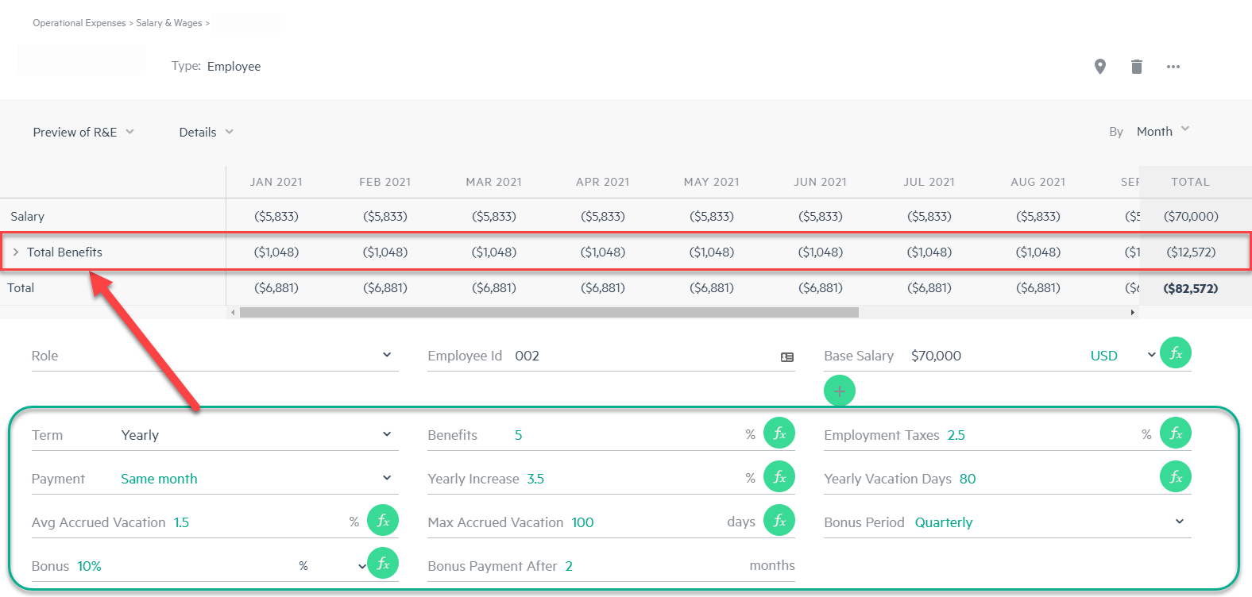Click the horizontal table scrollbar
The image size is (1252, 597).
tap(548, 313)
